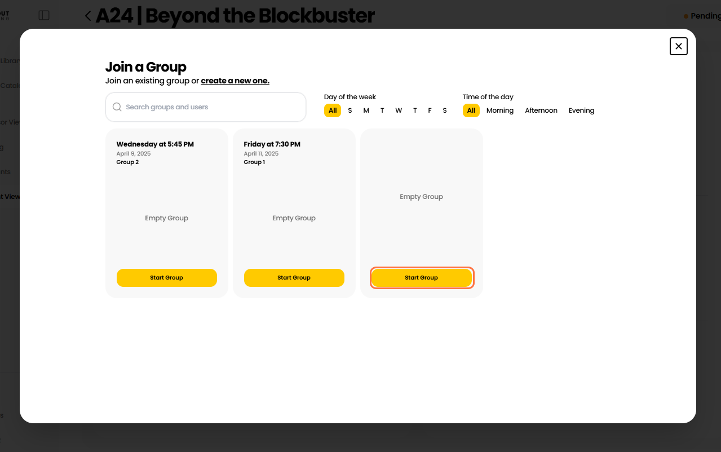Select 'All' under Day of the week
Image resolution: width=721 pixels, height=452 pixels.
333,110
